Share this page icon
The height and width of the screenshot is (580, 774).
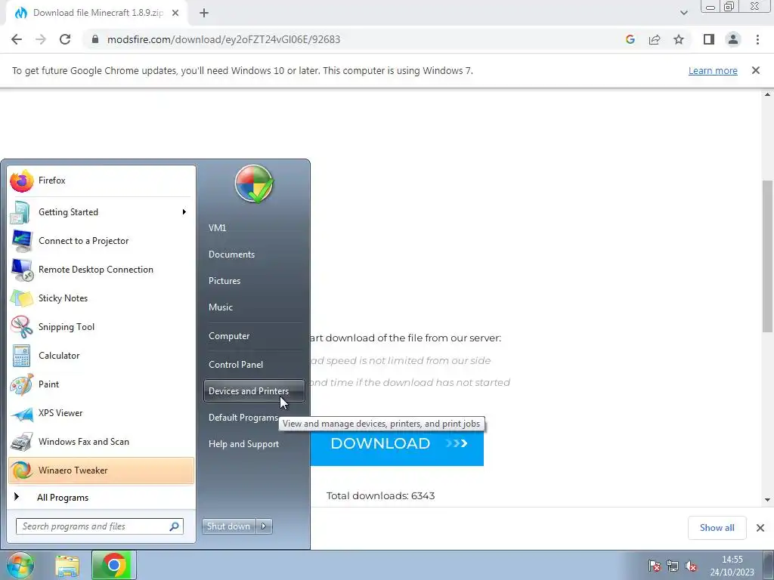[x=655, y=39]
